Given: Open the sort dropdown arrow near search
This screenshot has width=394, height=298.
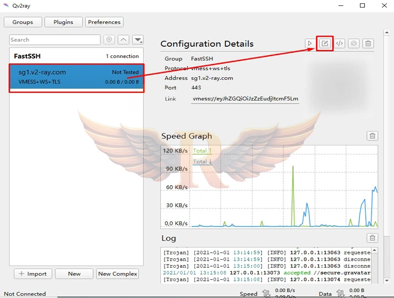Looking at the screenshot, I should coord(138,40).
